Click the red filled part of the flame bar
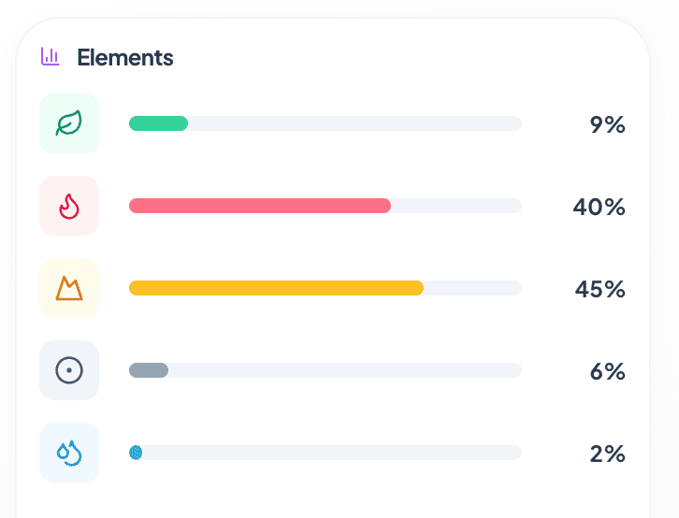The height and width of the screenshot is (518, 679). point(259,206)
